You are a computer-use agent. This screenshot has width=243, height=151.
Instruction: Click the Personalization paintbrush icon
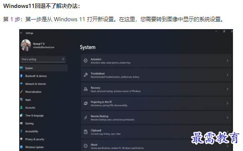pyautogui.click(x=21, y=92)
